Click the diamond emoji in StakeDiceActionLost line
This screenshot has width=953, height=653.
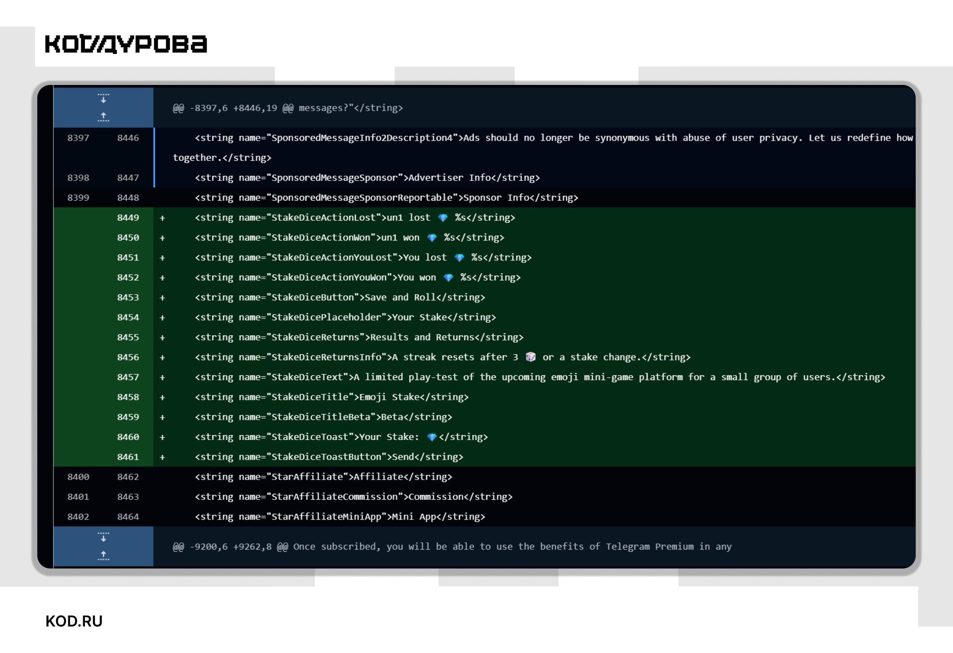click(x=443, y=218)
